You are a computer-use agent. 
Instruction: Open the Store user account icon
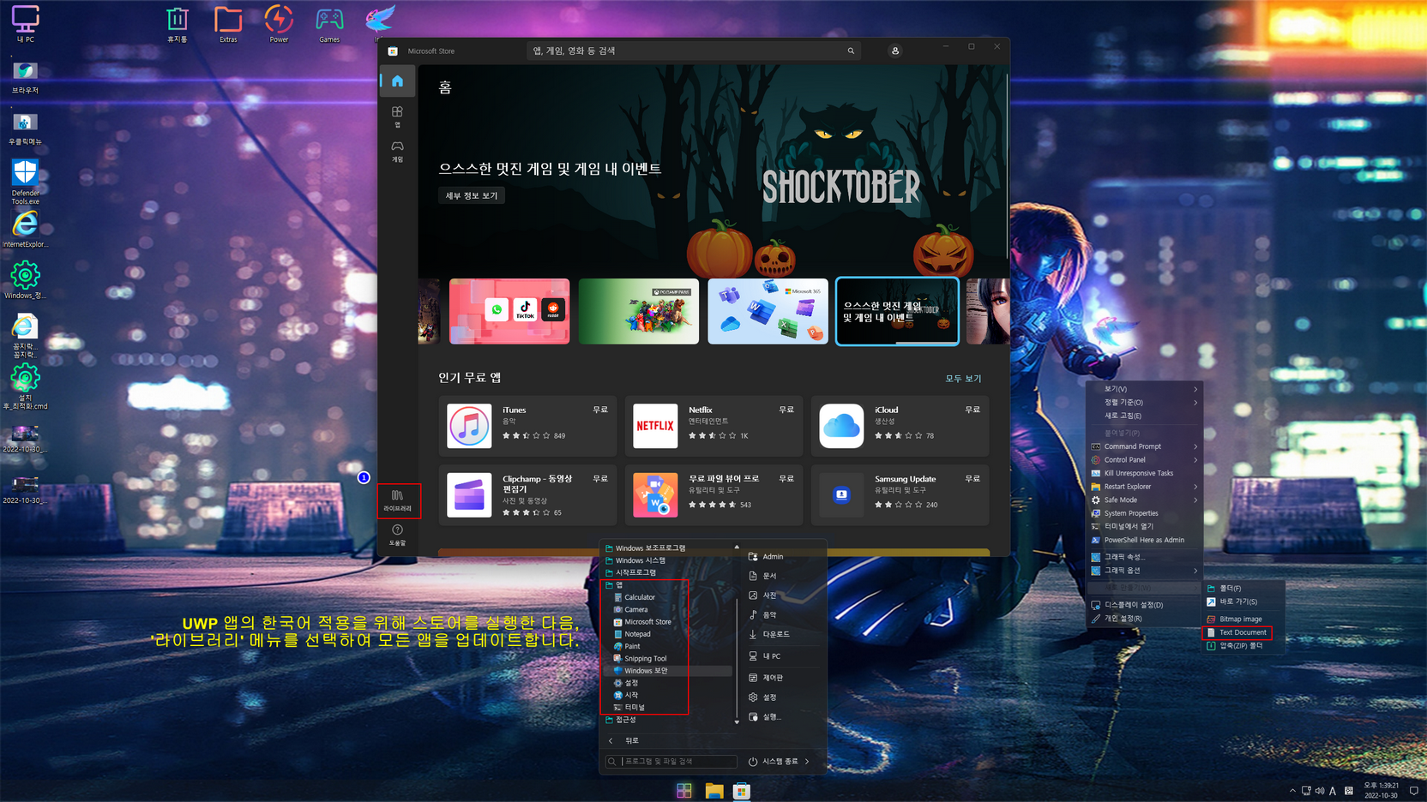(894, 51)
